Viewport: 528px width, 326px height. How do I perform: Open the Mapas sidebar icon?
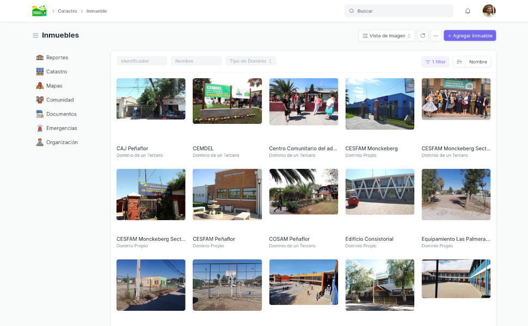40,86
